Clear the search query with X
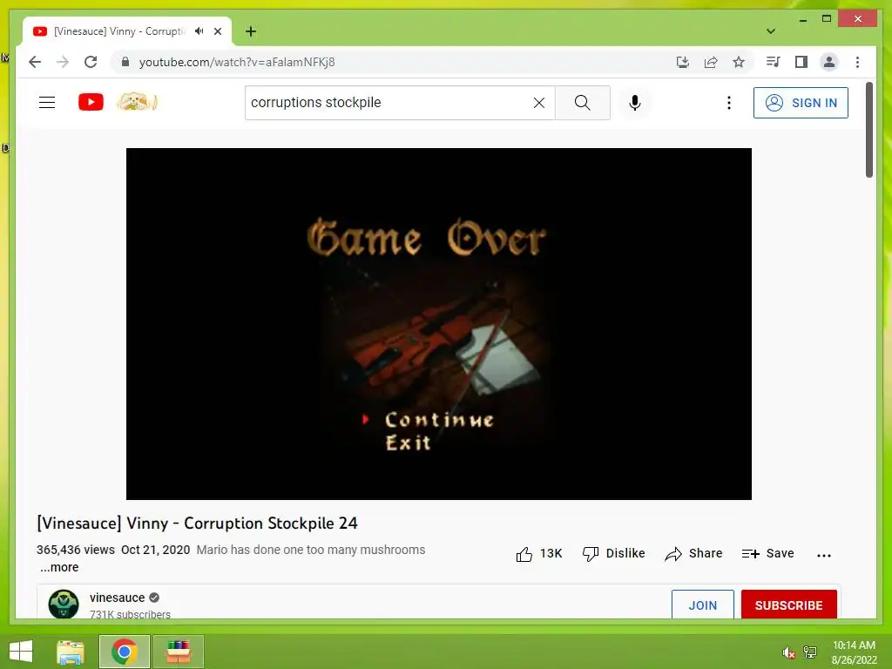The image size is (892, 669). [538, 103]
